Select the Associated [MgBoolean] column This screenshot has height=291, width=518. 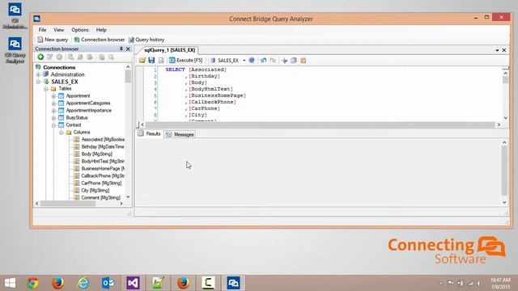click(x=103, y=140)
